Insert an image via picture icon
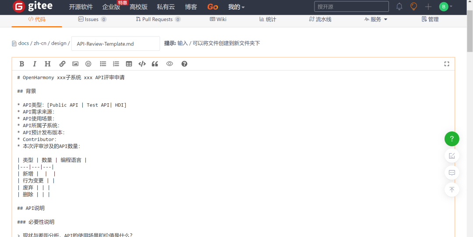 click(x=75, y=64)
